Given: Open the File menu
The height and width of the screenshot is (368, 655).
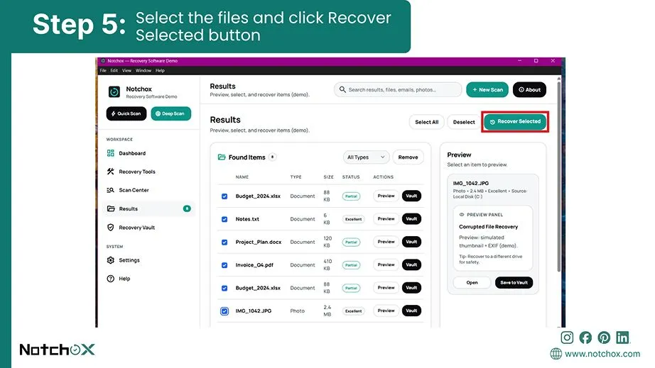Looking at the screenshot, I should click(103, 70).
